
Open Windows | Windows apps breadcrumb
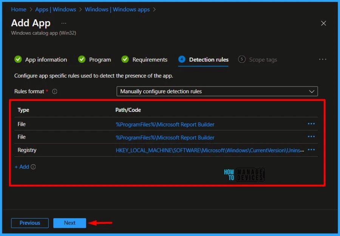pyautogui.click(x=117, y=9)
